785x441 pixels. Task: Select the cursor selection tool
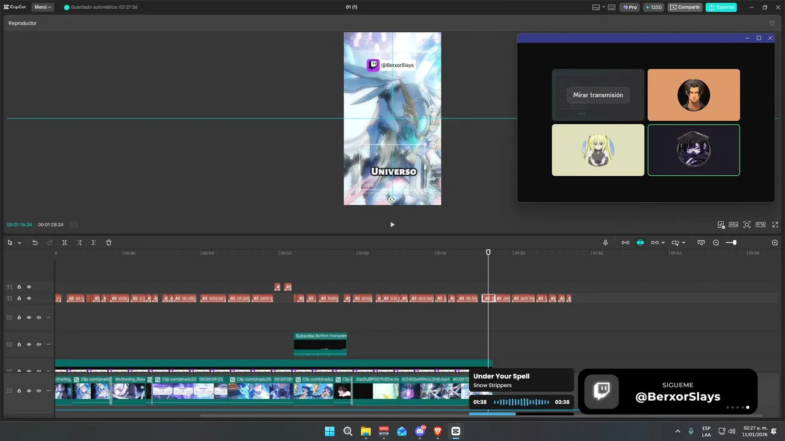click(10, 243)
